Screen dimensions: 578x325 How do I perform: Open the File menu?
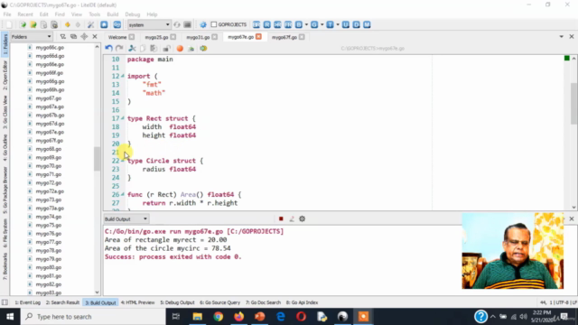click(7, 14)
